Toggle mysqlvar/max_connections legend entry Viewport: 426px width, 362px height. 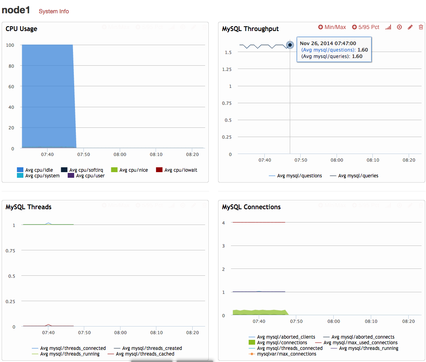pos(286,354)
